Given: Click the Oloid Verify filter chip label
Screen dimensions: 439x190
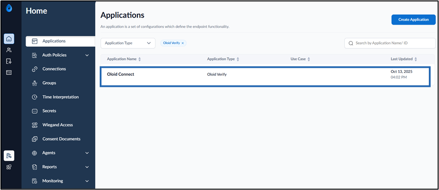Looking at the screenshot, I should coord(171,43).
